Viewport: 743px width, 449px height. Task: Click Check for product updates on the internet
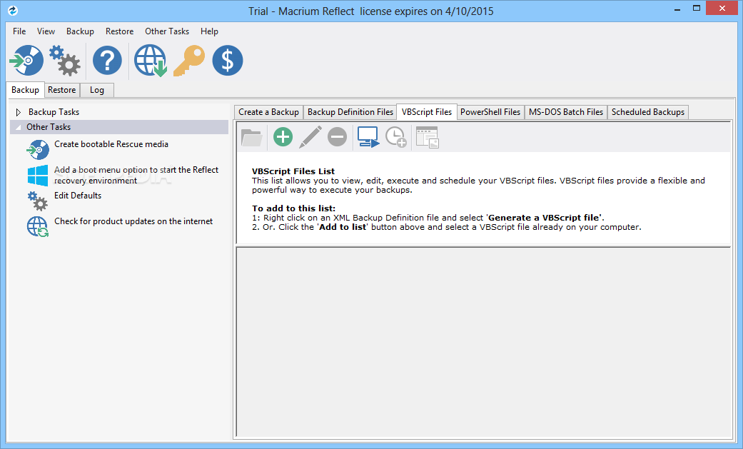(x=133, y=221)
